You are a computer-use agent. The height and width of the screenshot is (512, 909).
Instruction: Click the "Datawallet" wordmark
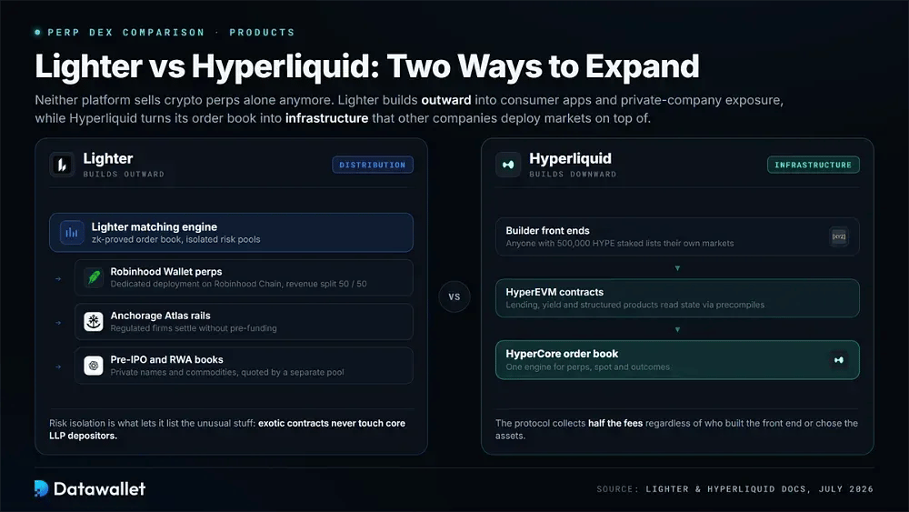[99, 488]
